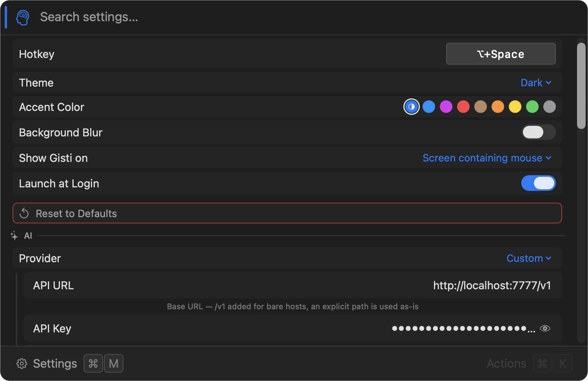This screenshot has width=588, height=381.
Task: Turn off Launch at Login switch
Action: click(x=539, y=183)
